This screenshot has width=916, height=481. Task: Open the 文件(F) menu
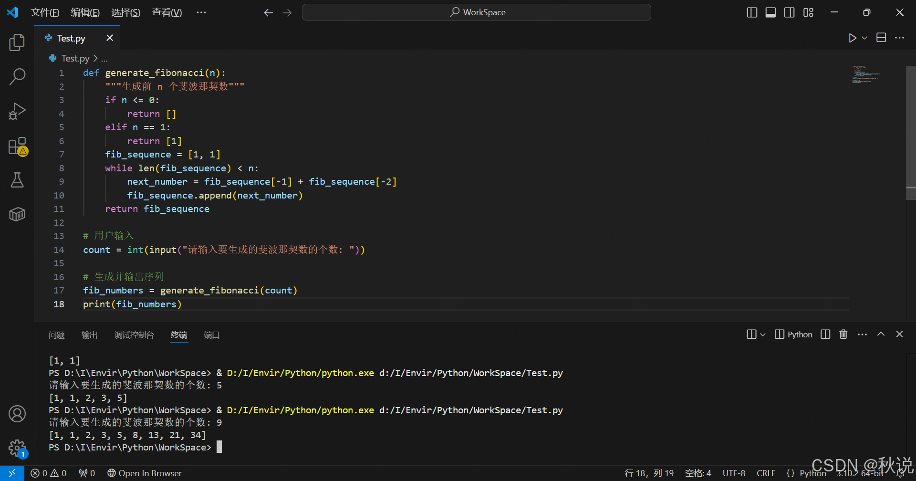pyautogui.click(x=45, y=12)
